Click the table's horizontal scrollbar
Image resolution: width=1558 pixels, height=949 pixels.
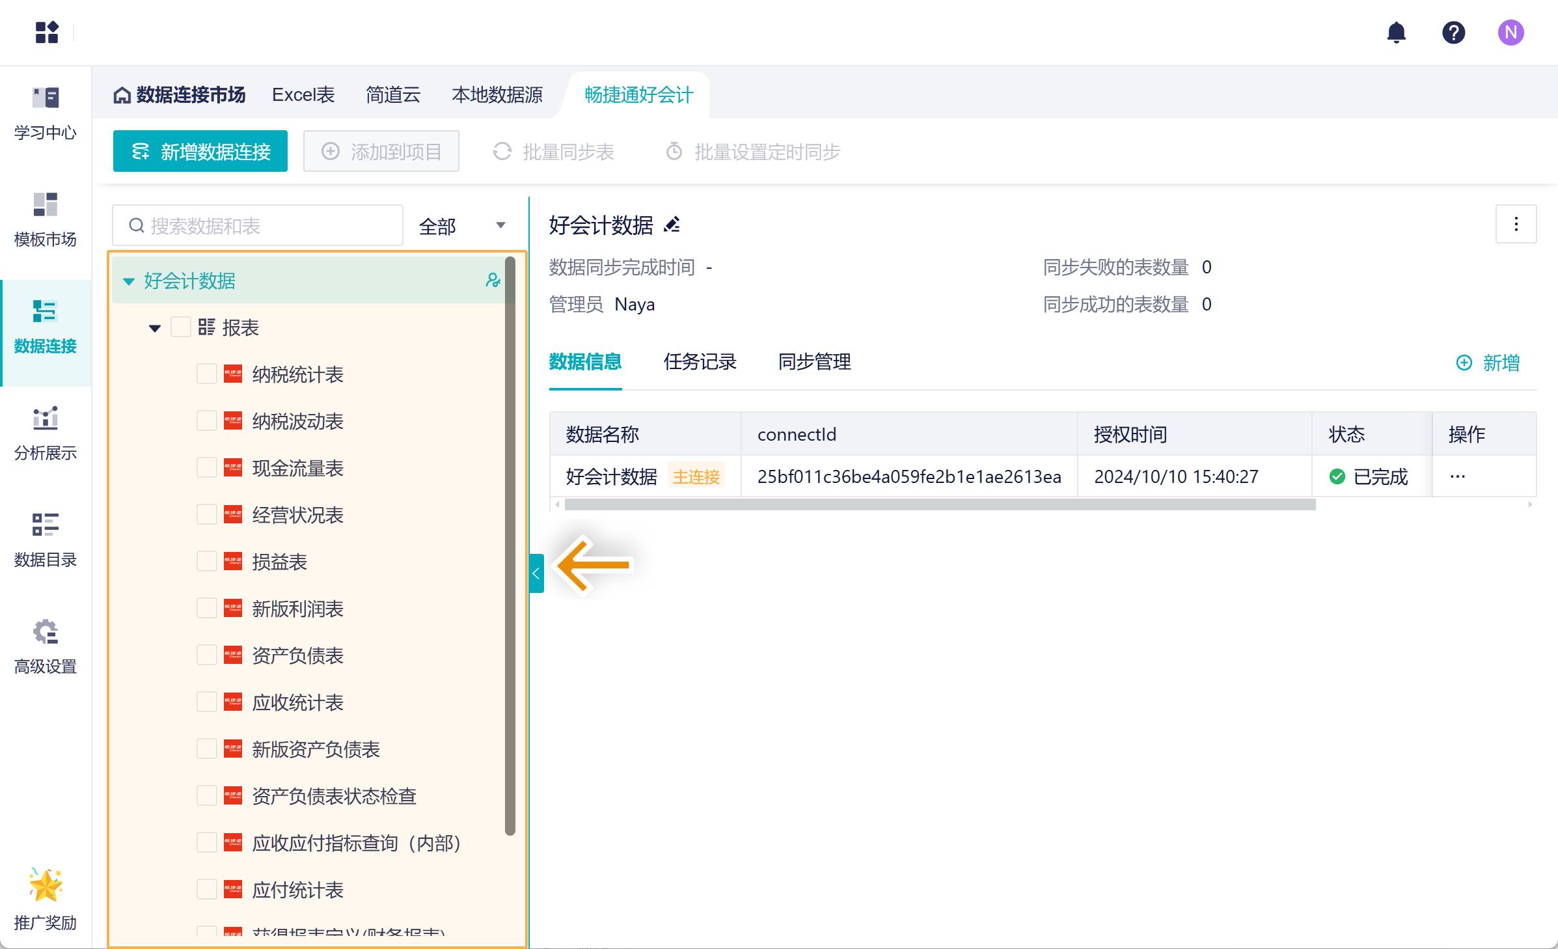pos(940,504)
